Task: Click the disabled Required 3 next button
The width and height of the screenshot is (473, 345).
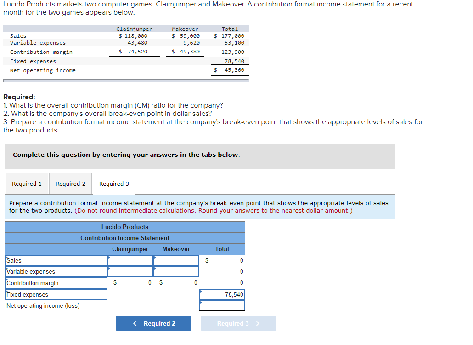Action: [238, 323]
